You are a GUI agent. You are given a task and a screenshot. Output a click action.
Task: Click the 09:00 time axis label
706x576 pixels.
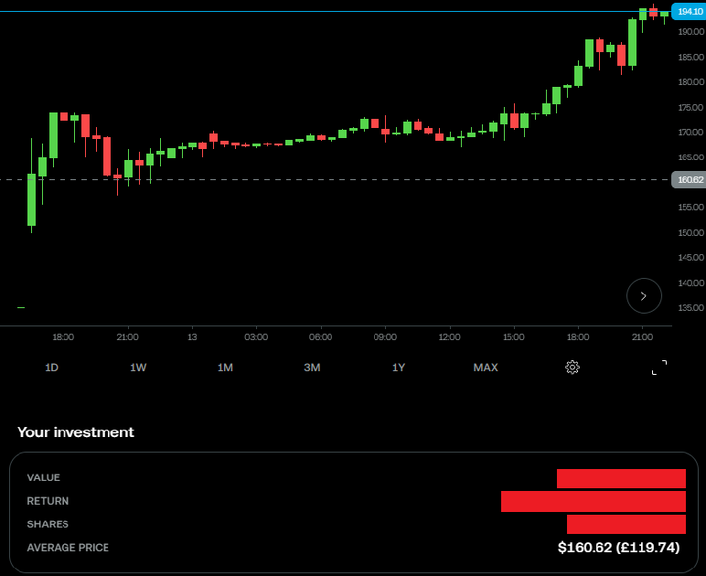pyautogui.click(x=385, y=337)
